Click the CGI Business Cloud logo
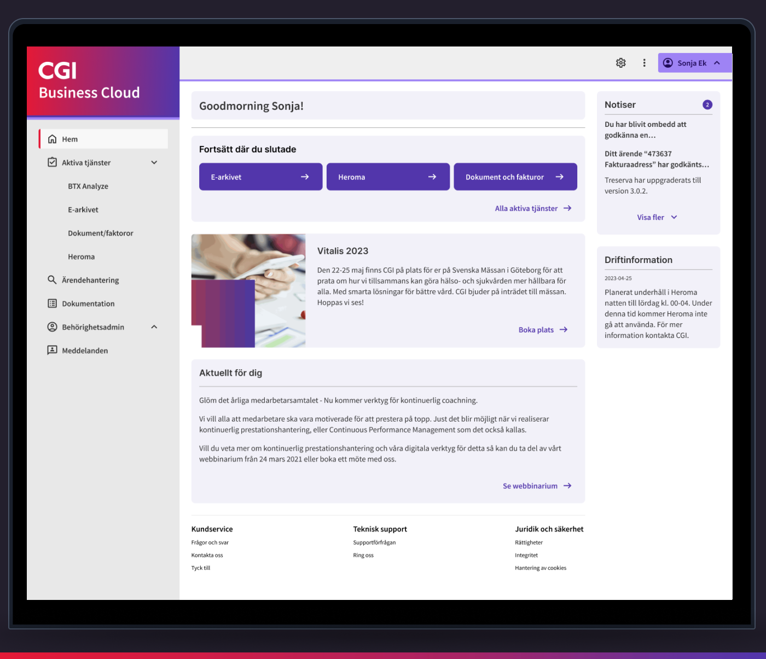Screen dimensions: 766x659 click(x=89, y=80)
